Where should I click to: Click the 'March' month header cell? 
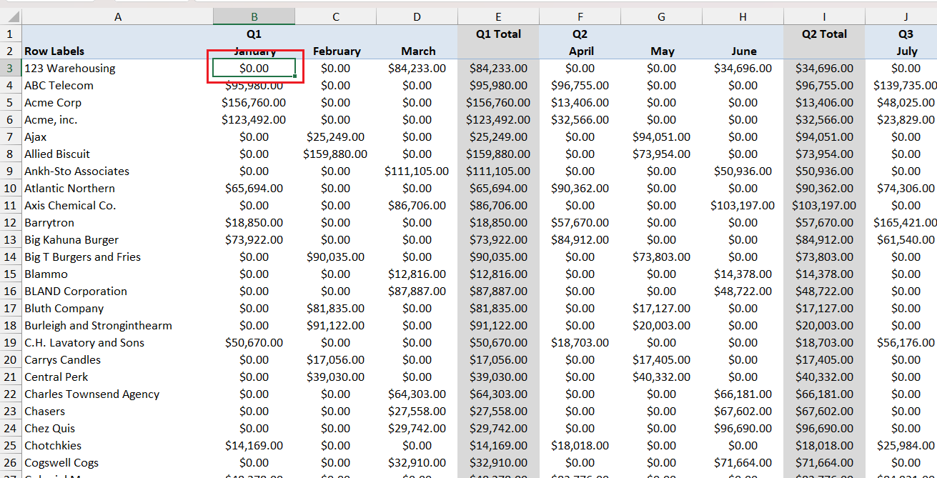(417, 51)
